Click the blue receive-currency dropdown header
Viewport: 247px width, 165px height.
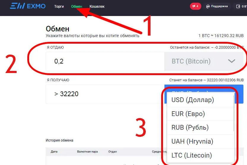[204, 88]
